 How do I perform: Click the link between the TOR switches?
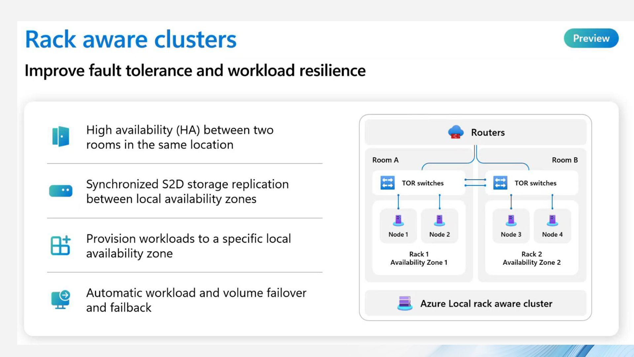click(x=475, y=182)
